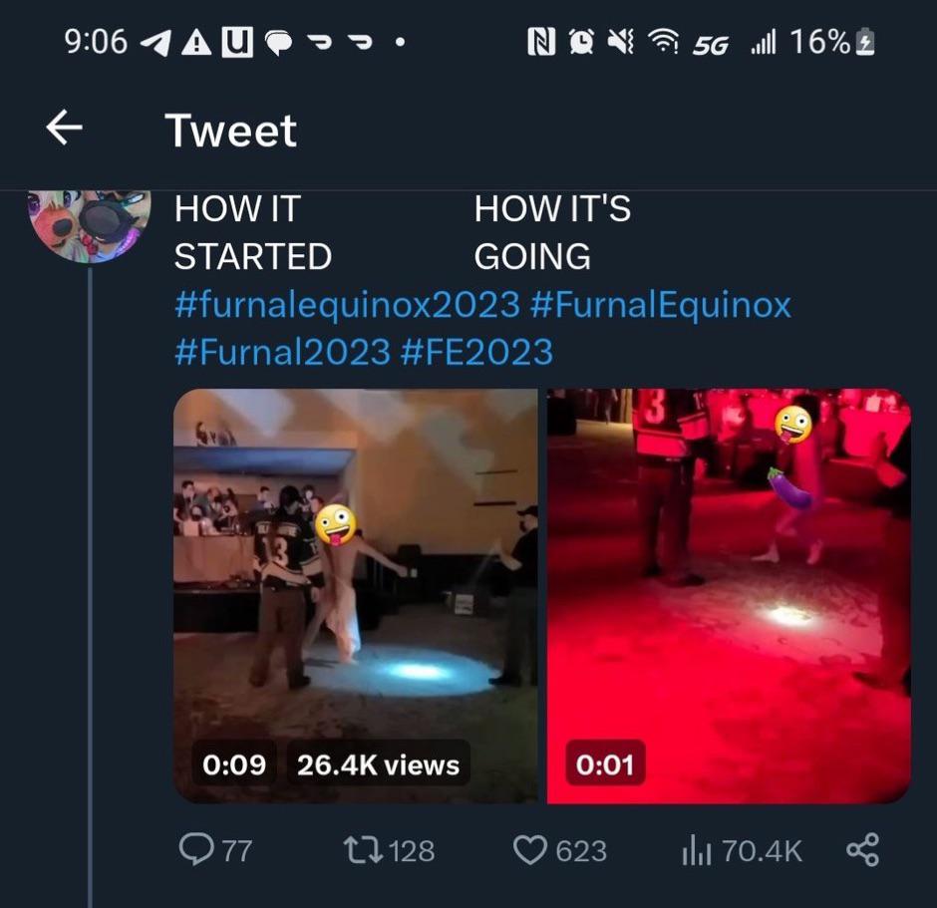Tap the warning triangle notification icon
The image size is (937, 908).
tap(196, 42)
